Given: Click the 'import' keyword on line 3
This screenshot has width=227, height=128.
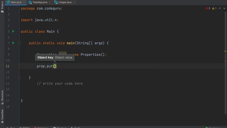Looking at the screenshot, I should point(27,20).
